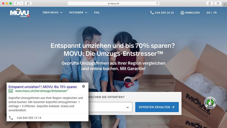Viewport: 227px width, 128px height.
Task: Open the offer type dropdown
Action: point(110,107)
